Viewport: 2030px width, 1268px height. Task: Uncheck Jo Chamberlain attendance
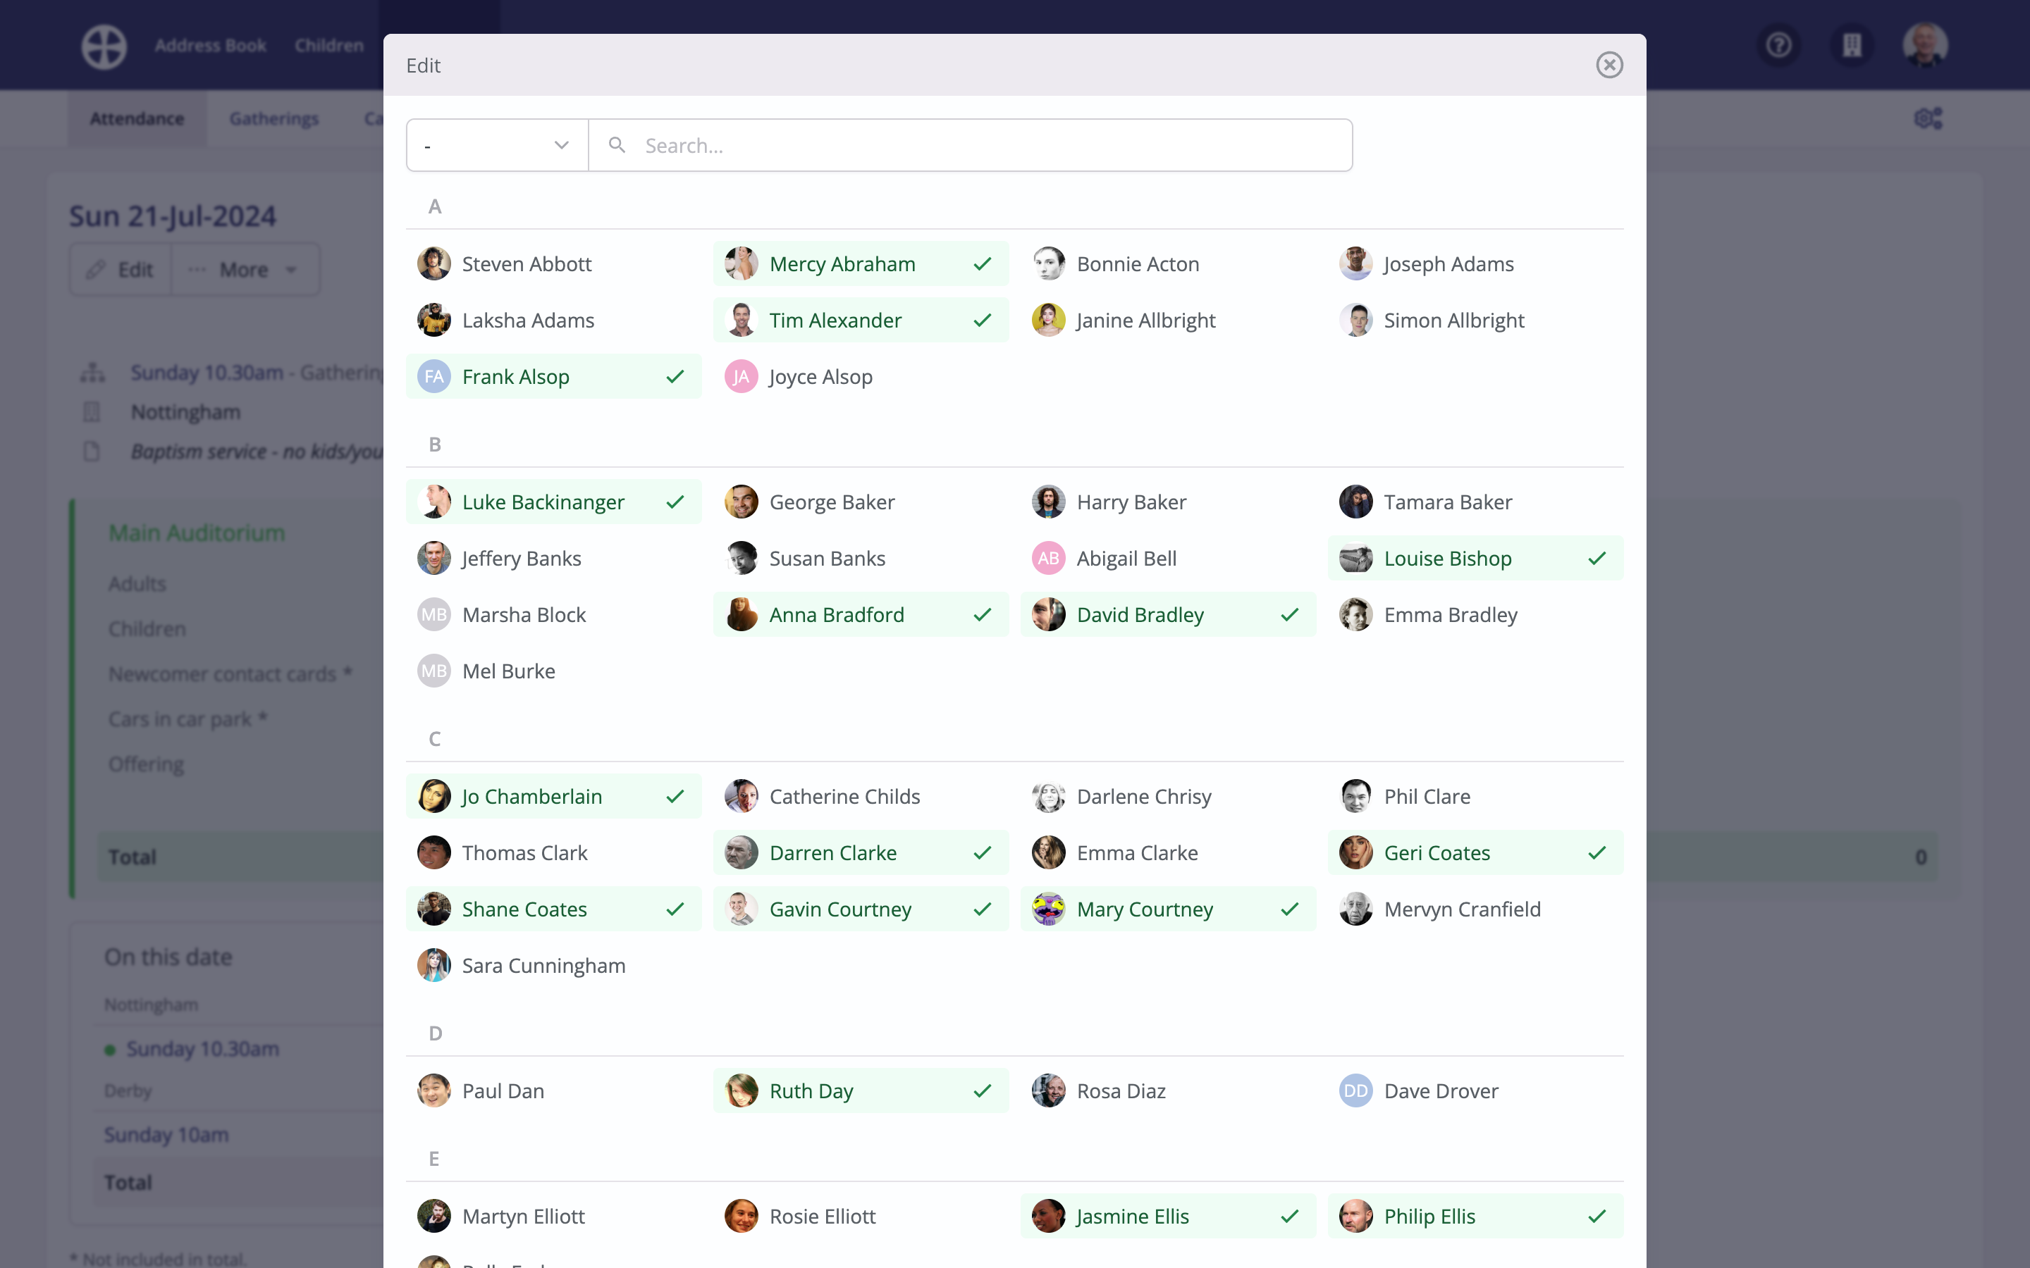pos(553,796)
